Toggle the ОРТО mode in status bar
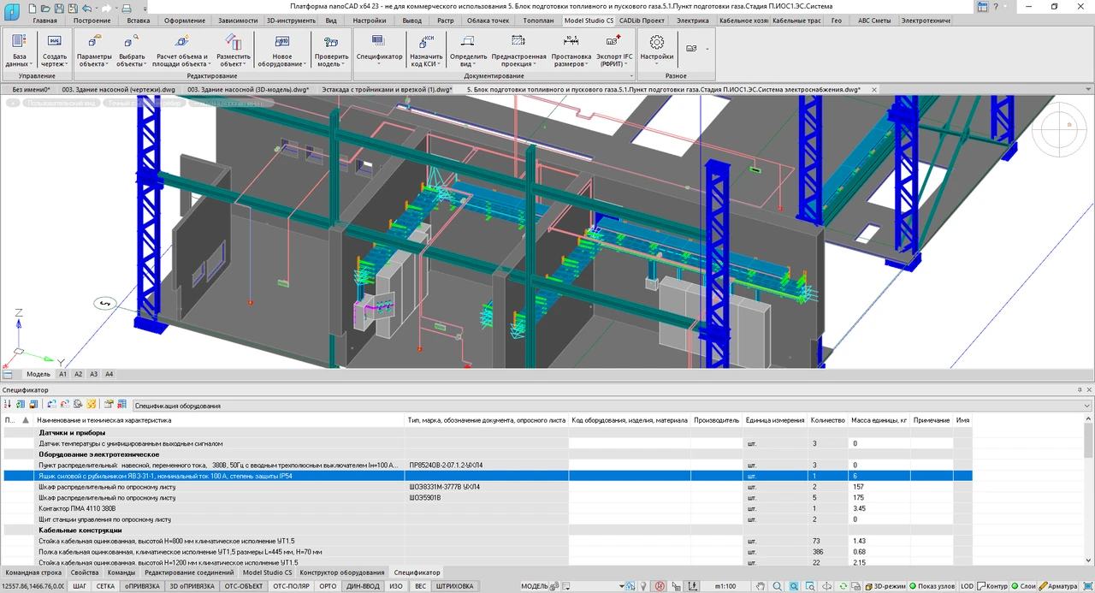Image resolution: width=1095 pixels, height=593 pixels. click(x=328, y=586)
